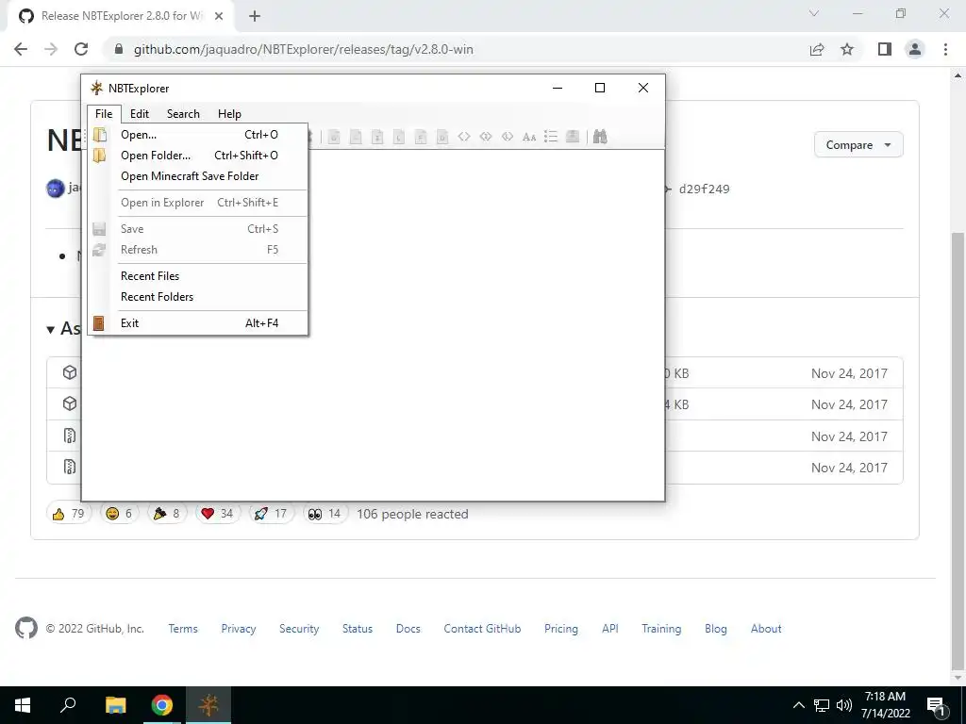Open the Terms footer link
The width and height of the screenshot is (966, 724).
[x=183, y=629]
